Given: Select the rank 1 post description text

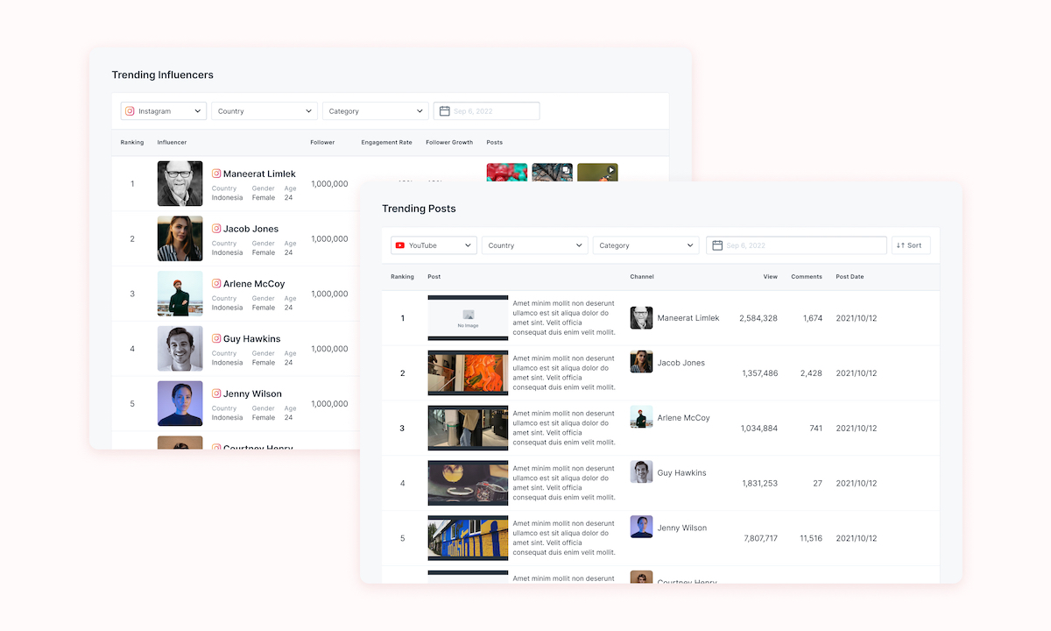Looking at the screenshot, I should 564,317.
